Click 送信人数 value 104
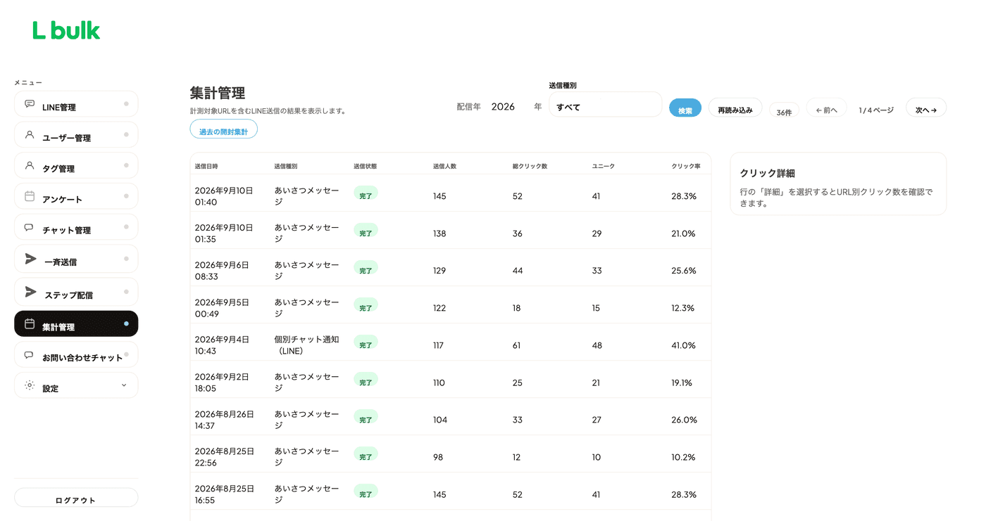Viewport: 986px width, 521px height. (x=440, y=420)
